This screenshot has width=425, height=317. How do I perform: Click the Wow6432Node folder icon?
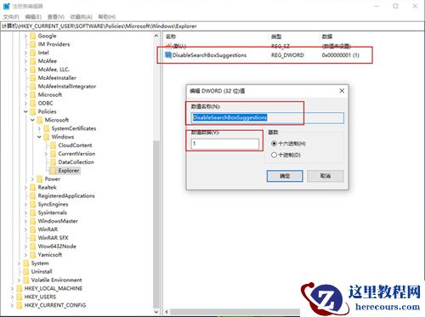point(33,246)
